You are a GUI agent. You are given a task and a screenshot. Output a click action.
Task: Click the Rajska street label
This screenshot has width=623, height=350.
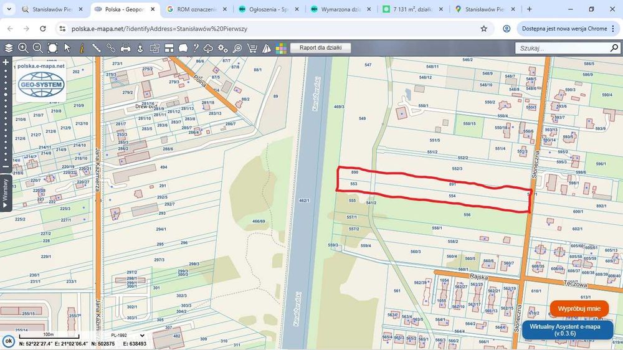click(x=478, y=277)
